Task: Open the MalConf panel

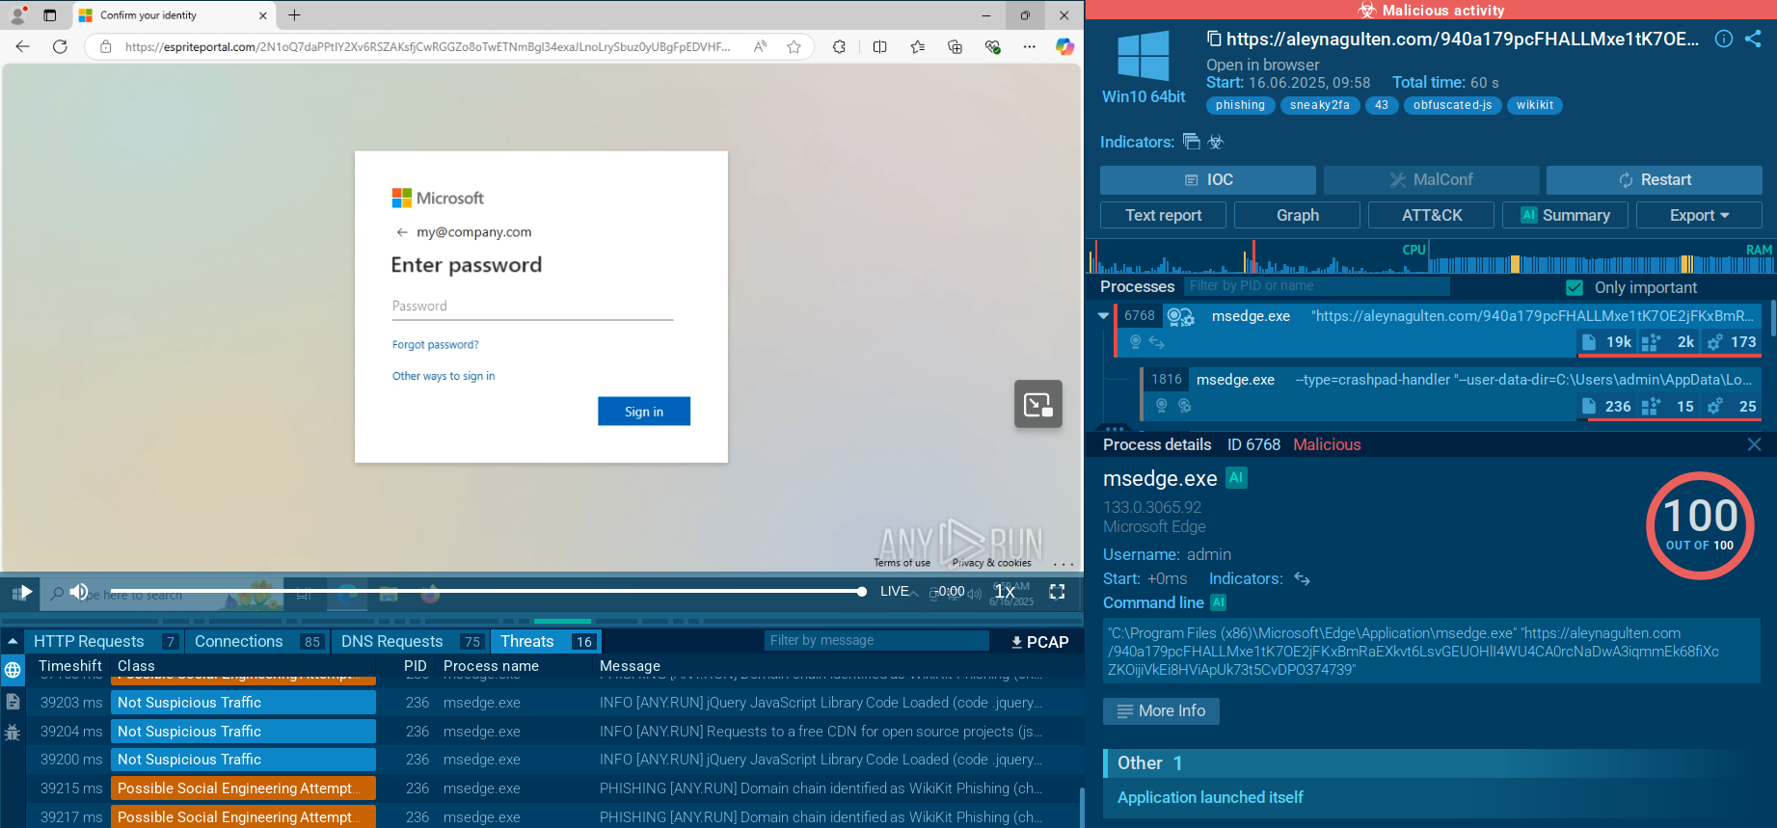Action: (x=1432, y=180)
